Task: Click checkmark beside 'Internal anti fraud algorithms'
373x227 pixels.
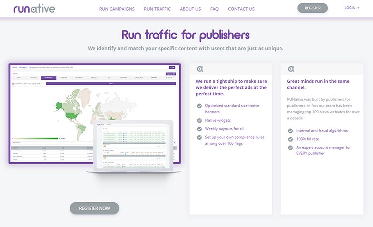Action: [291, 131]
